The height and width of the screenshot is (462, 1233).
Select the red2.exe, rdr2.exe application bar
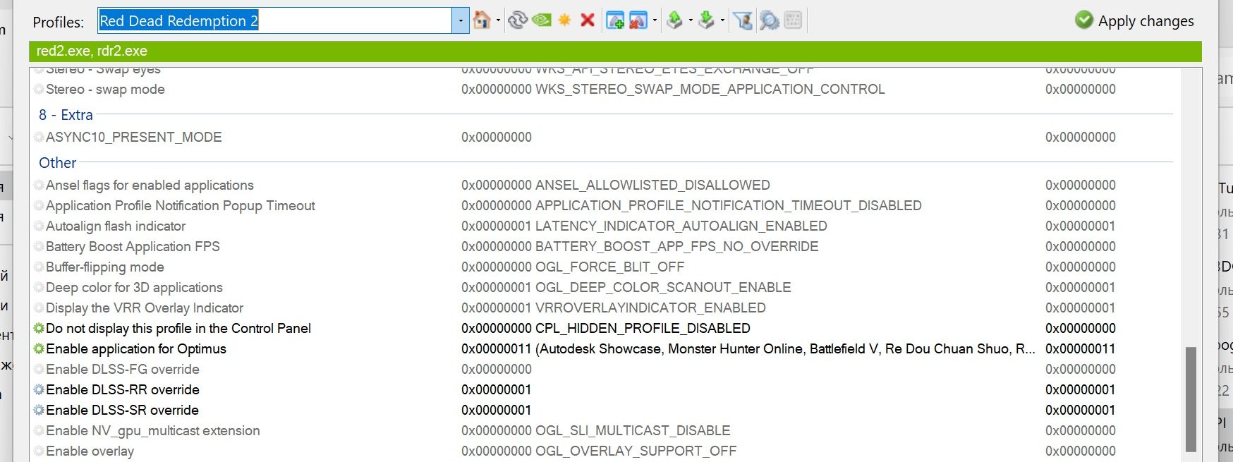[615, 51]
